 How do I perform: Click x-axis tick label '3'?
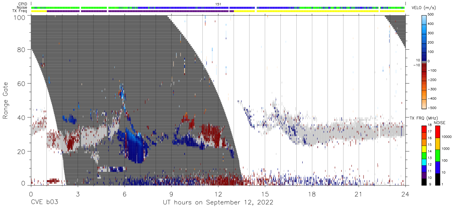(78, 194)
